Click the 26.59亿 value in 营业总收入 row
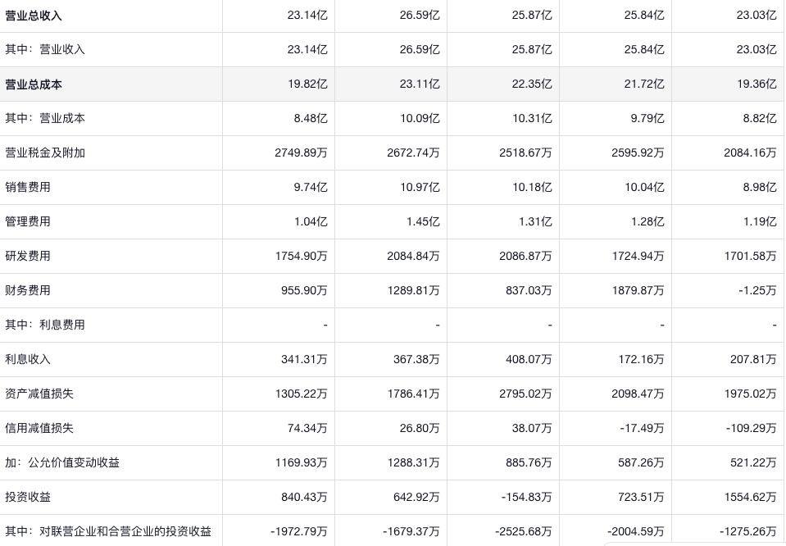Image resolution: width=786 pixels, height=546 pixels. pos(420,16)
